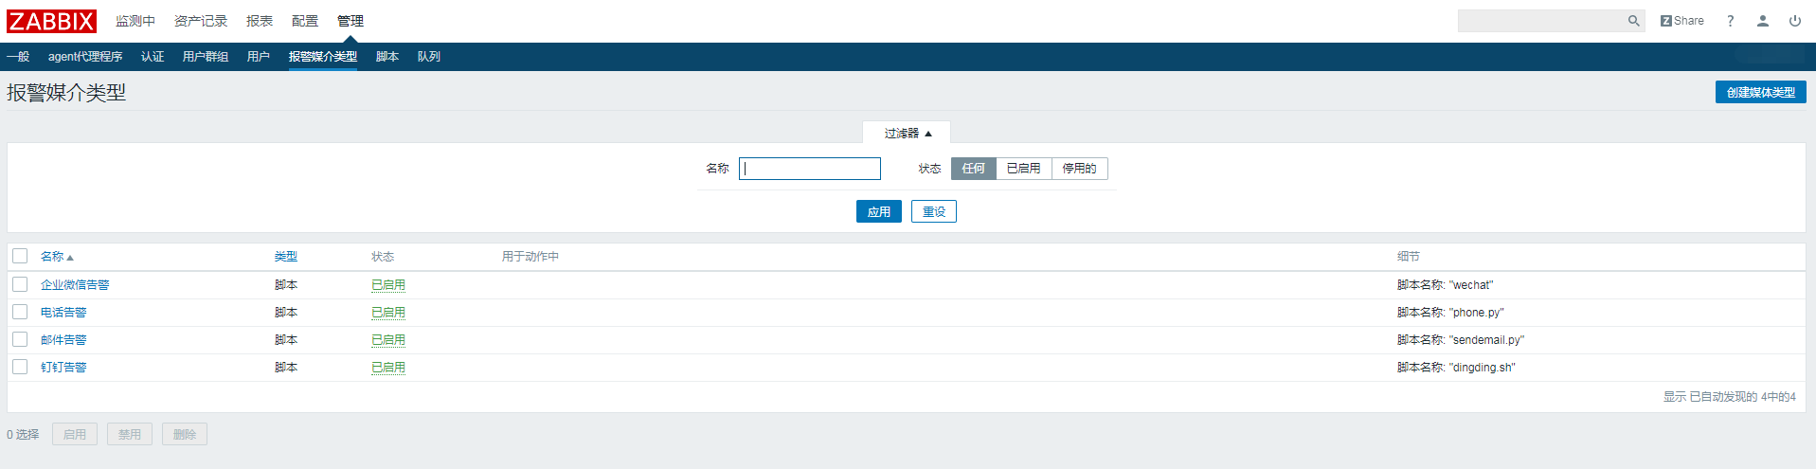This screenshot has width=1816, height=469.
Task: Collapse the 过滤器 filter panel
Action: (907, 134)
